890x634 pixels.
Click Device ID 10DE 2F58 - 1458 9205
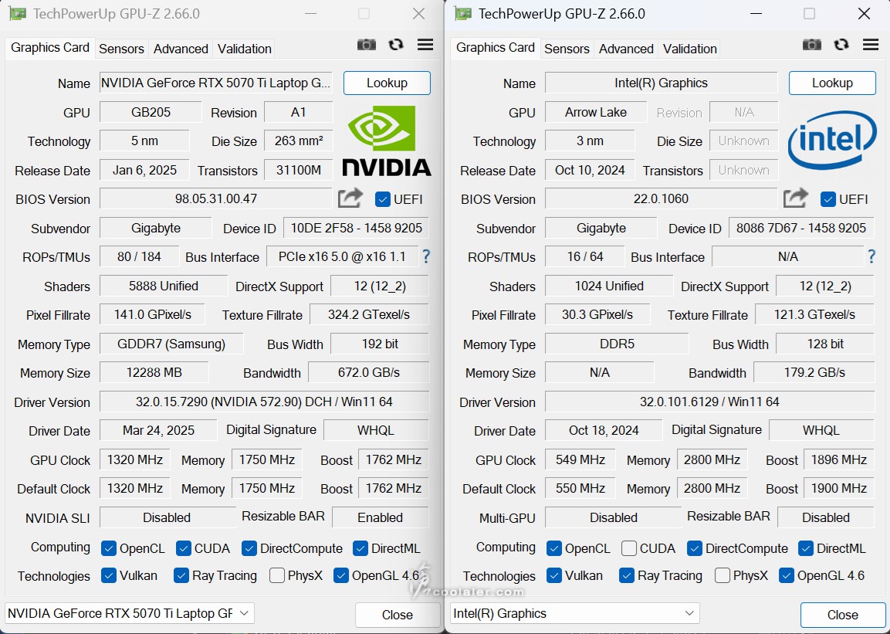(x=356, y=228)
